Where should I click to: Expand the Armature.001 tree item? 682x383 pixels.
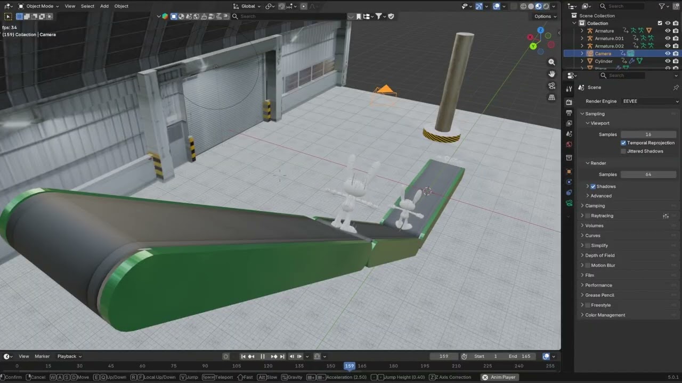coord(582,39)
